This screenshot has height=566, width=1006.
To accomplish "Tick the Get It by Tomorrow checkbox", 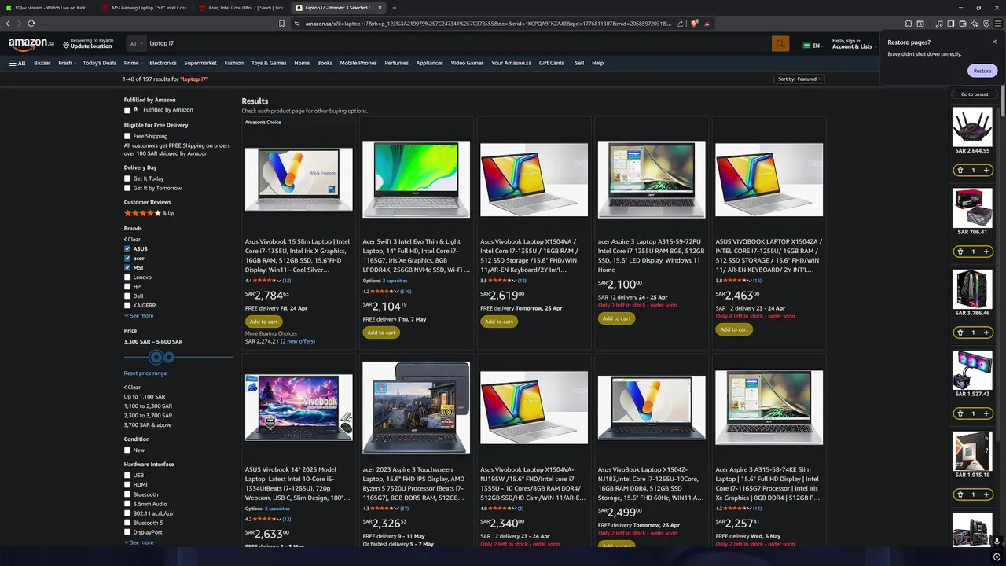I will [127, 188].
